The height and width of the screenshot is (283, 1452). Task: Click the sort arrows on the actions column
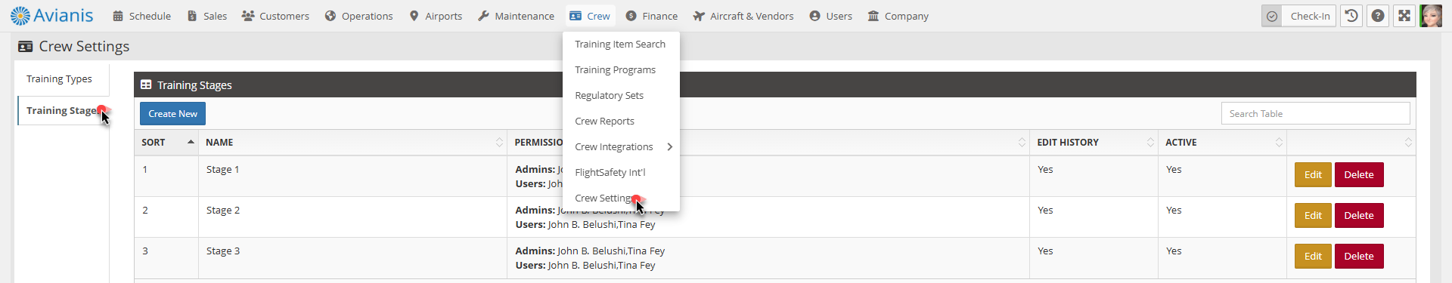(x=1408, y=143)
